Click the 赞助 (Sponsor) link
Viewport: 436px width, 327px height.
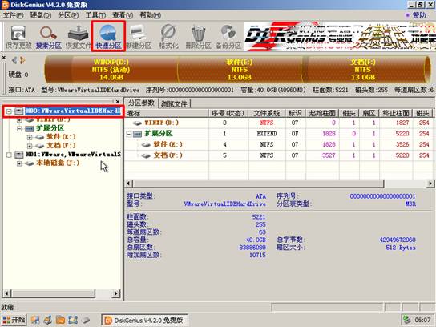click(418, 15)
